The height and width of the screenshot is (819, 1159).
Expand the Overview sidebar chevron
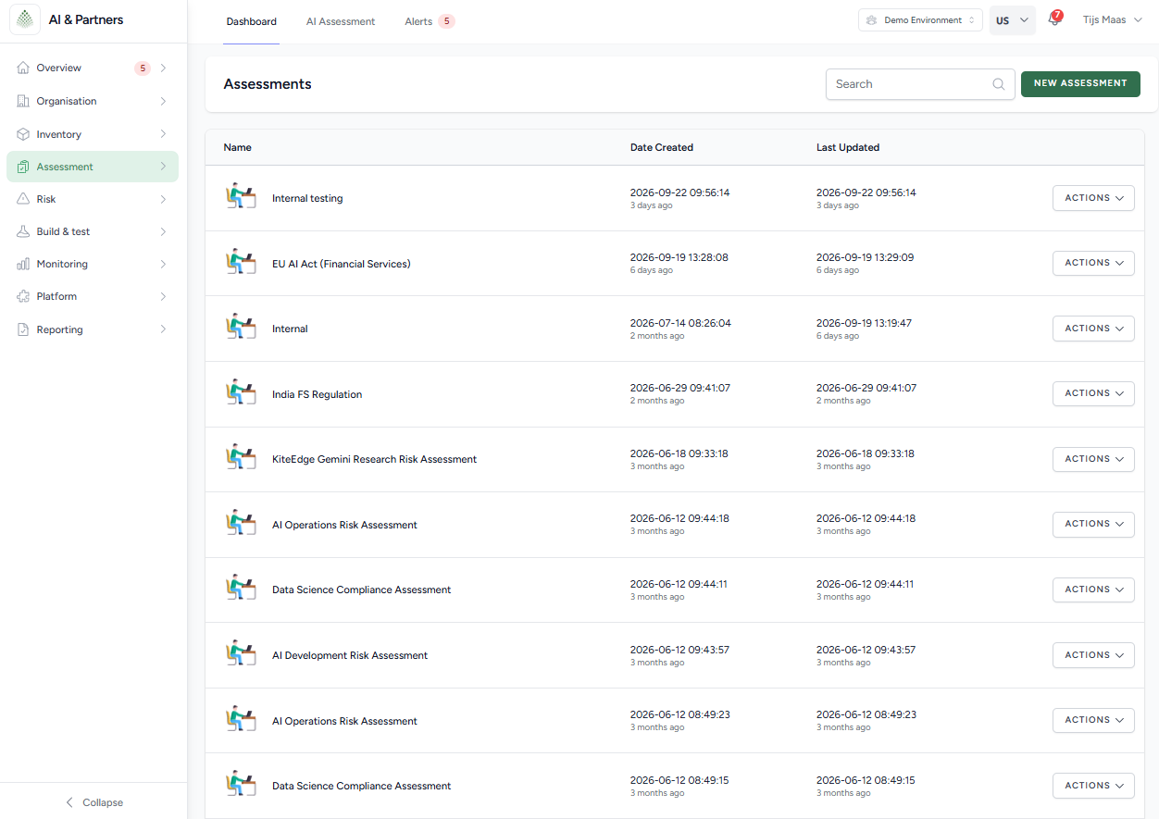164,68
